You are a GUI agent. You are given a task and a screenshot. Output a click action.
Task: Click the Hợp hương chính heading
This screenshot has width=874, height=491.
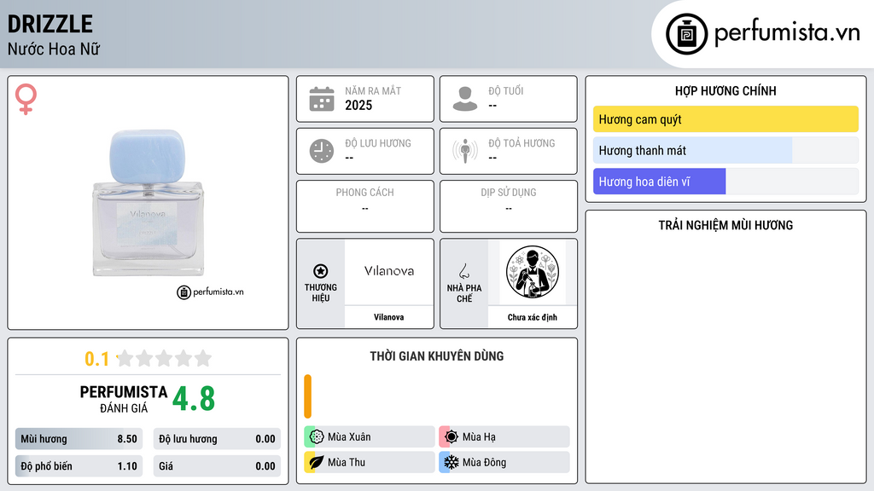[x=725, y=90]
